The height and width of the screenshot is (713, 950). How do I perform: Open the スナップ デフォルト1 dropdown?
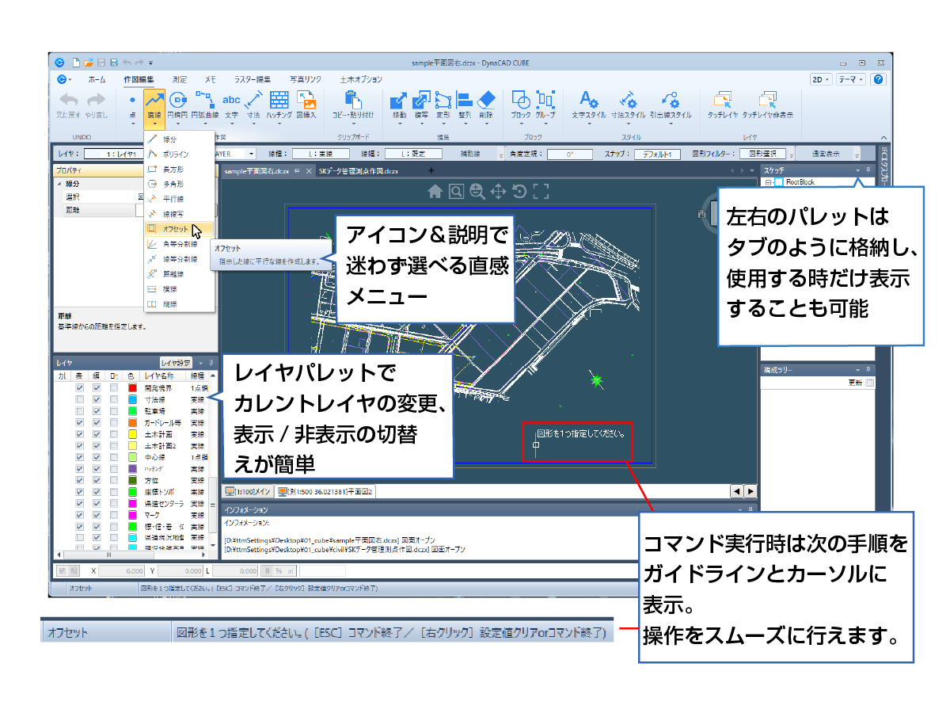click(x=657, y=154)
